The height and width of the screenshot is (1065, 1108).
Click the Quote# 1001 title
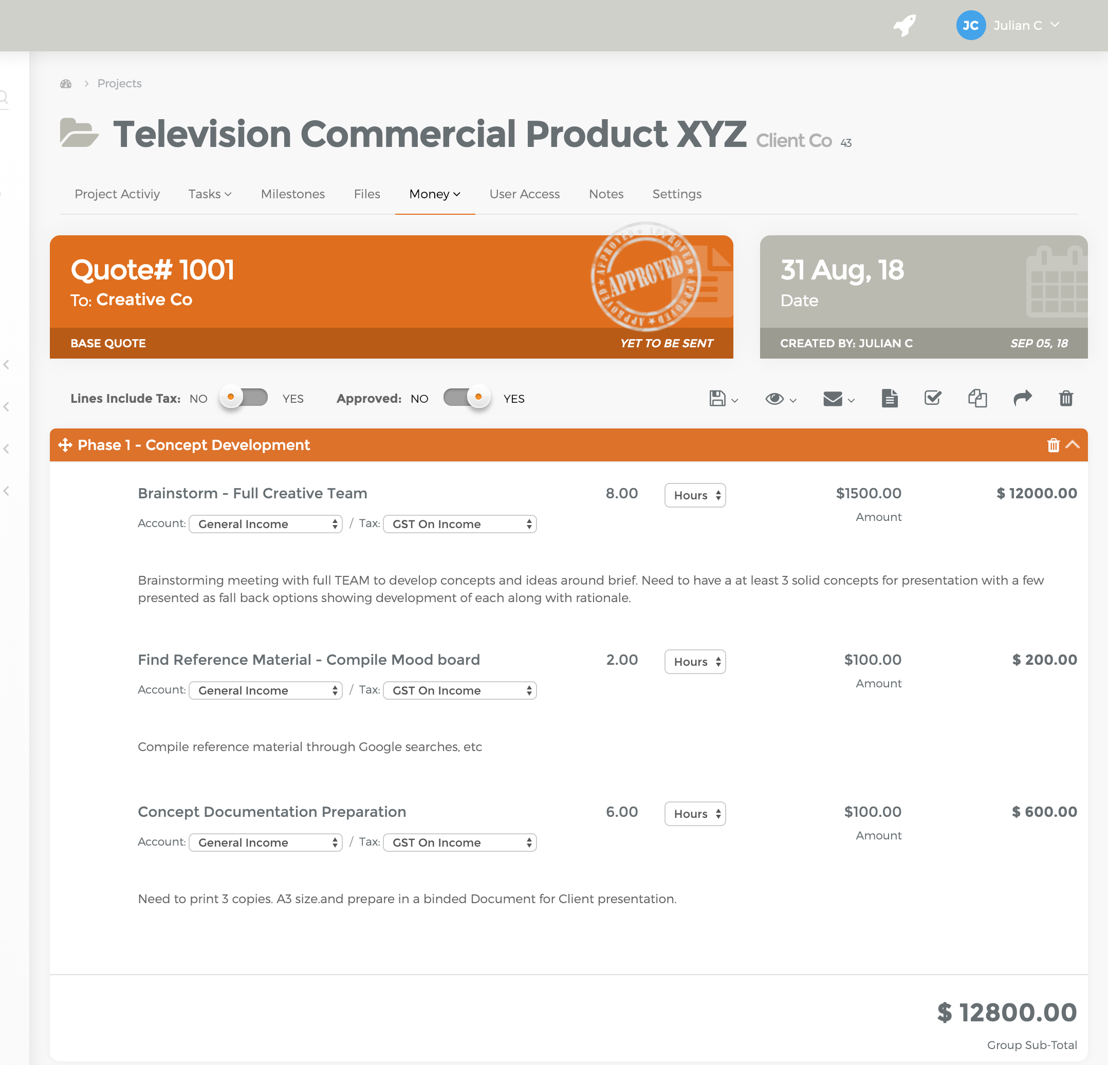coord(153,270)
